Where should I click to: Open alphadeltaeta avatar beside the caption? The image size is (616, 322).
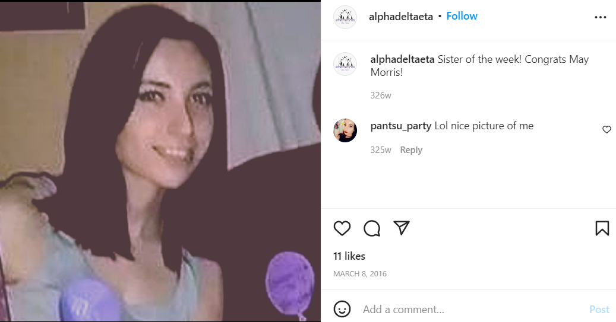(345, 63)
